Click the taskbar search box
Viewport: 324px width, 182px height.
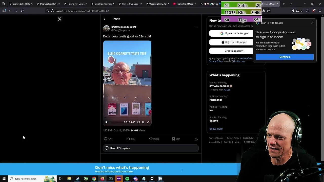[32, 179]
